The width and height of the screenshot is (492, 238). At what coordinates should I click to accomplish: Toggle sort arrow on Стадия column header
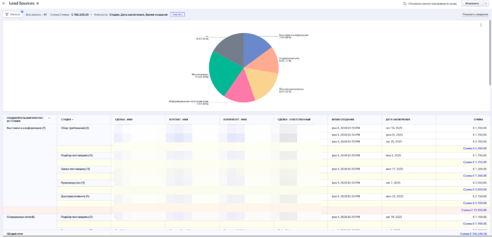pos(73,119)
